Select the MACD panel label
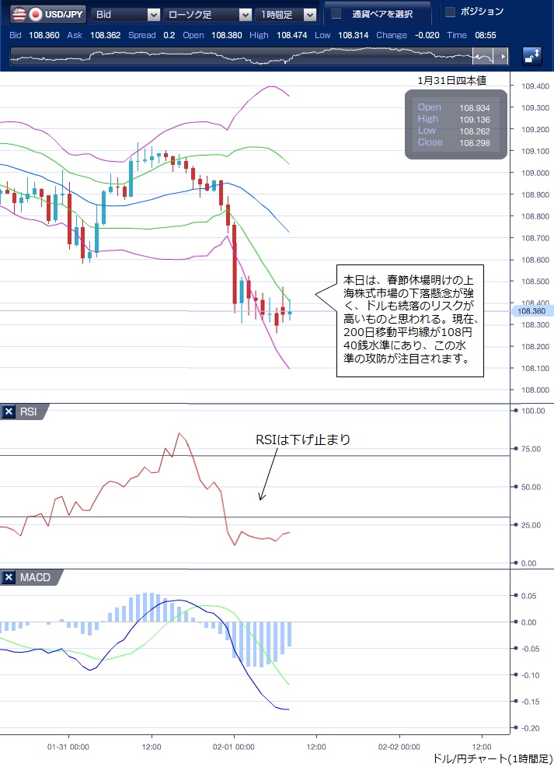Viewport: 554px width, 767px height. [33, 577]
